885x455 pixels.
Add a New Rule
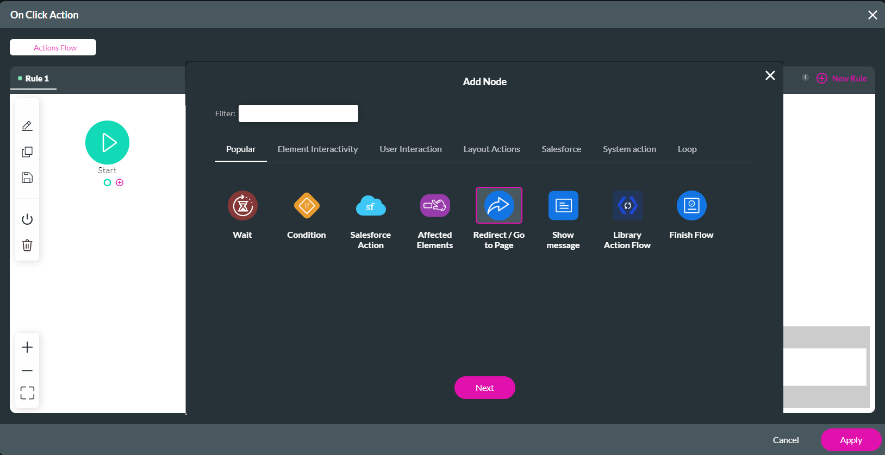842,78
